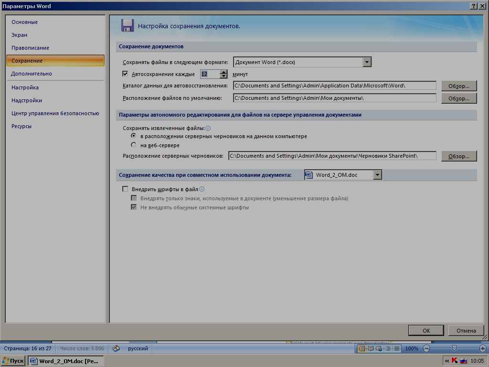Click the default file location path field
This screenshot has width=489, height=367.
click(x=335, y=98)
